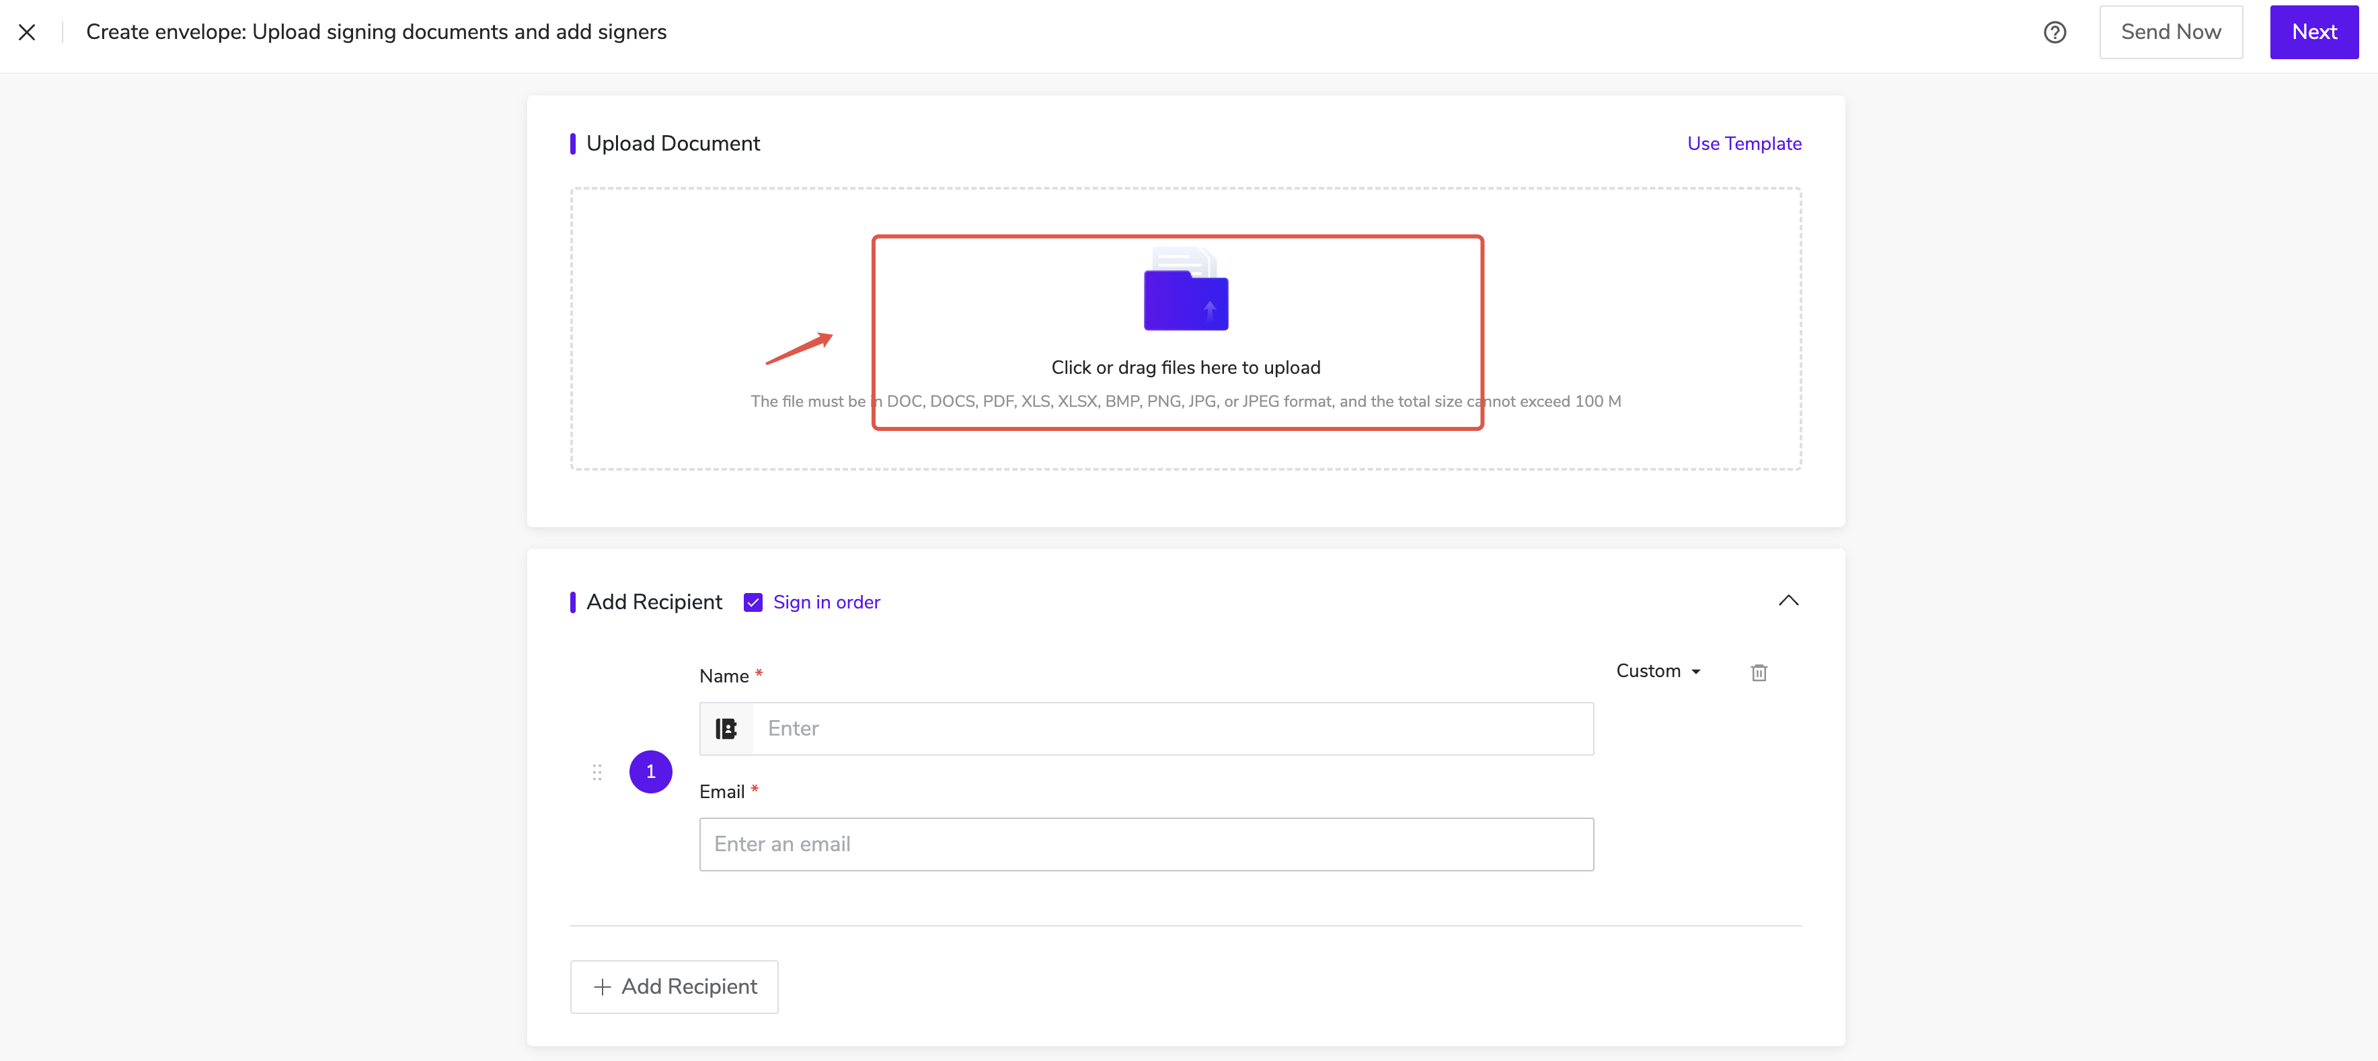Click the purple recipient number 1 badge
This screenshot has width=2378, height=1061.
(x=650, y=771)
